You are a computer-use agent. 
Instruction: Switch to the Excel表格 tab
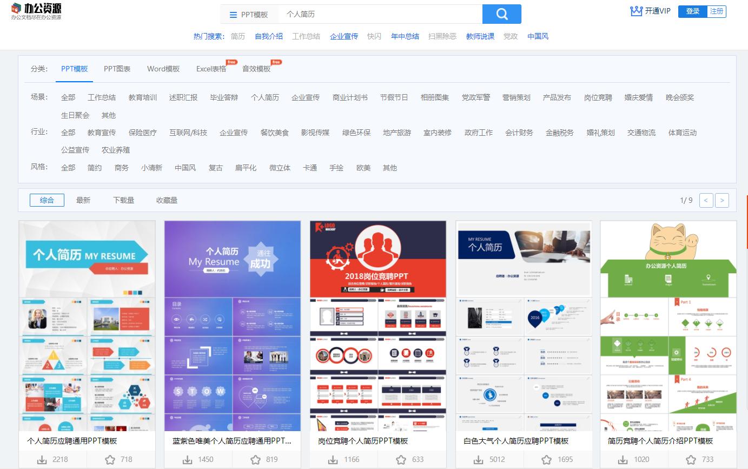[x=210, y=69]
